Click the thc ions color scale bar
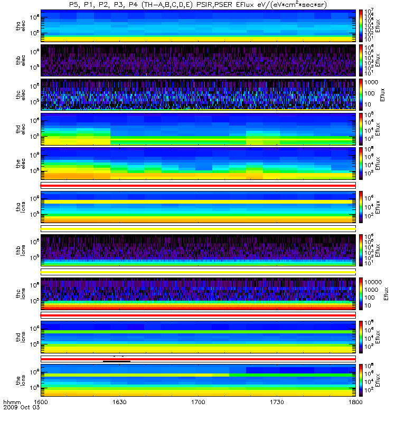The height and width of the screenshot is (422, 396). pyautogui.click(x=361, y=294)
